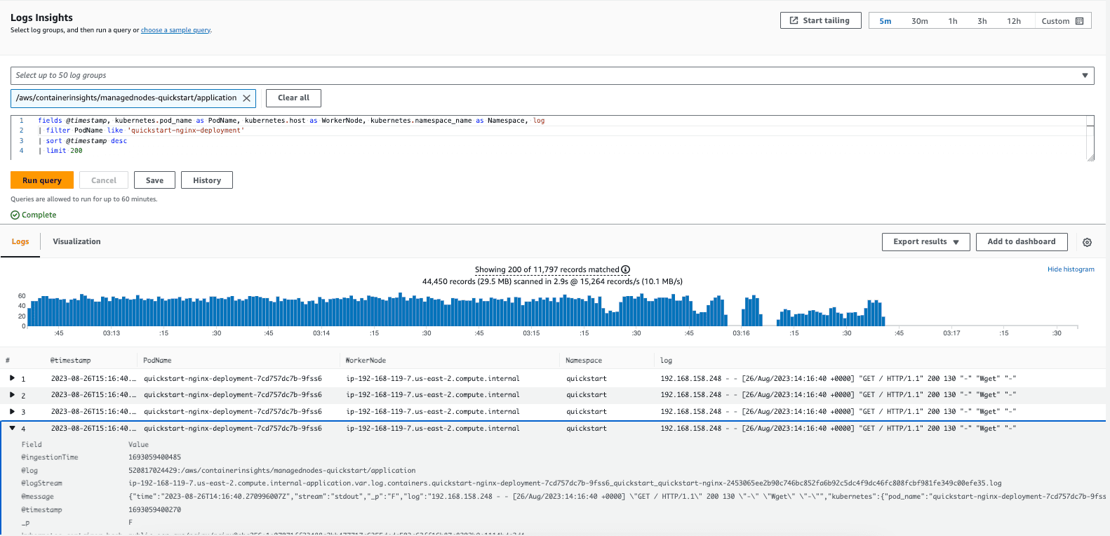This screenshot has width=1110, height=536.
Task: Open the Custom time range calendar icon
Action: 1079,21
